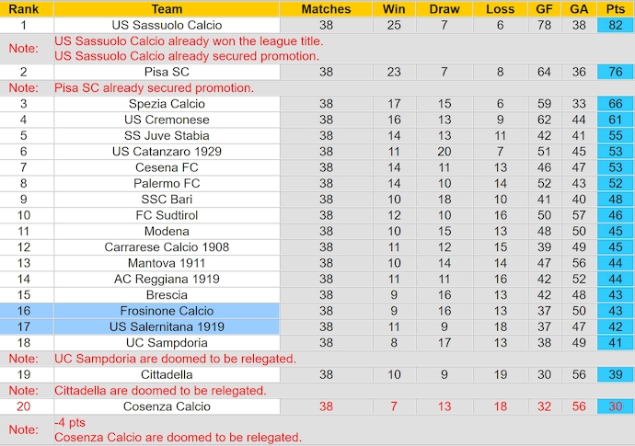Click the Draw column header
This screenshot has height=446, width=635.
[x=444, y=8]
